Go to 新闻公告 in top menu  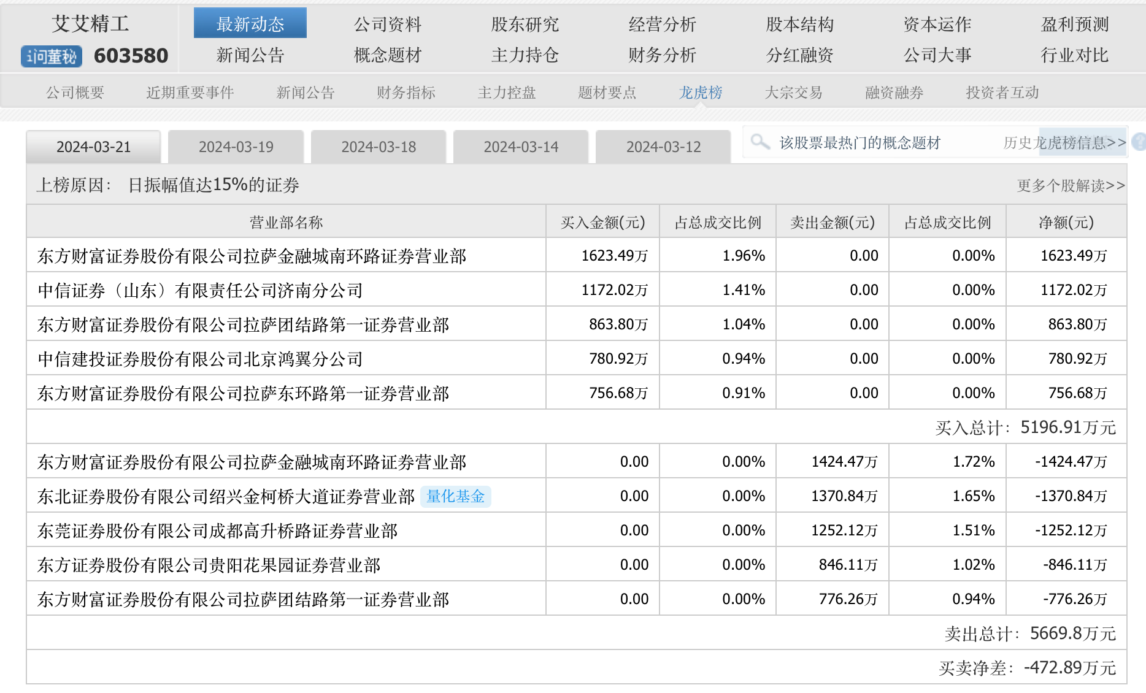coord(250,55)
